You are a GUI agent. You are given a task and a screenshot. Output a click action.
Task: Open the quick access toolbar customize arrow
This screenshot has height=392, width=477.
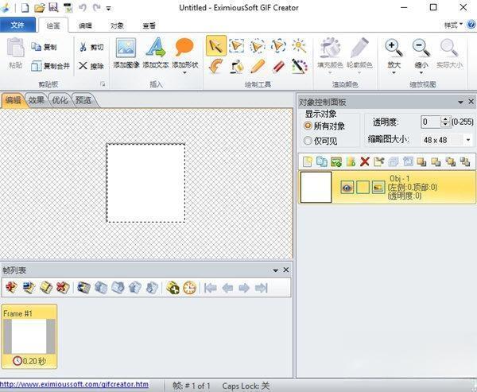tap(109, 8)
